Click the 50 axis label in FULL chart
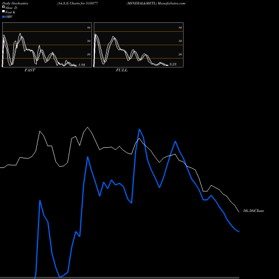279x279 pixels. (180, 41)
